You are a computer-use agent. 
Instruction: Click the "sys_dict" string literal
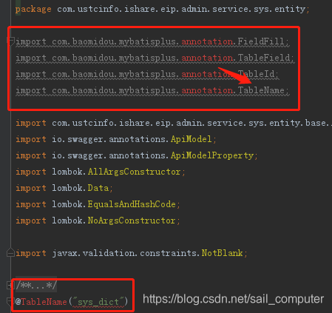point(98,302)
